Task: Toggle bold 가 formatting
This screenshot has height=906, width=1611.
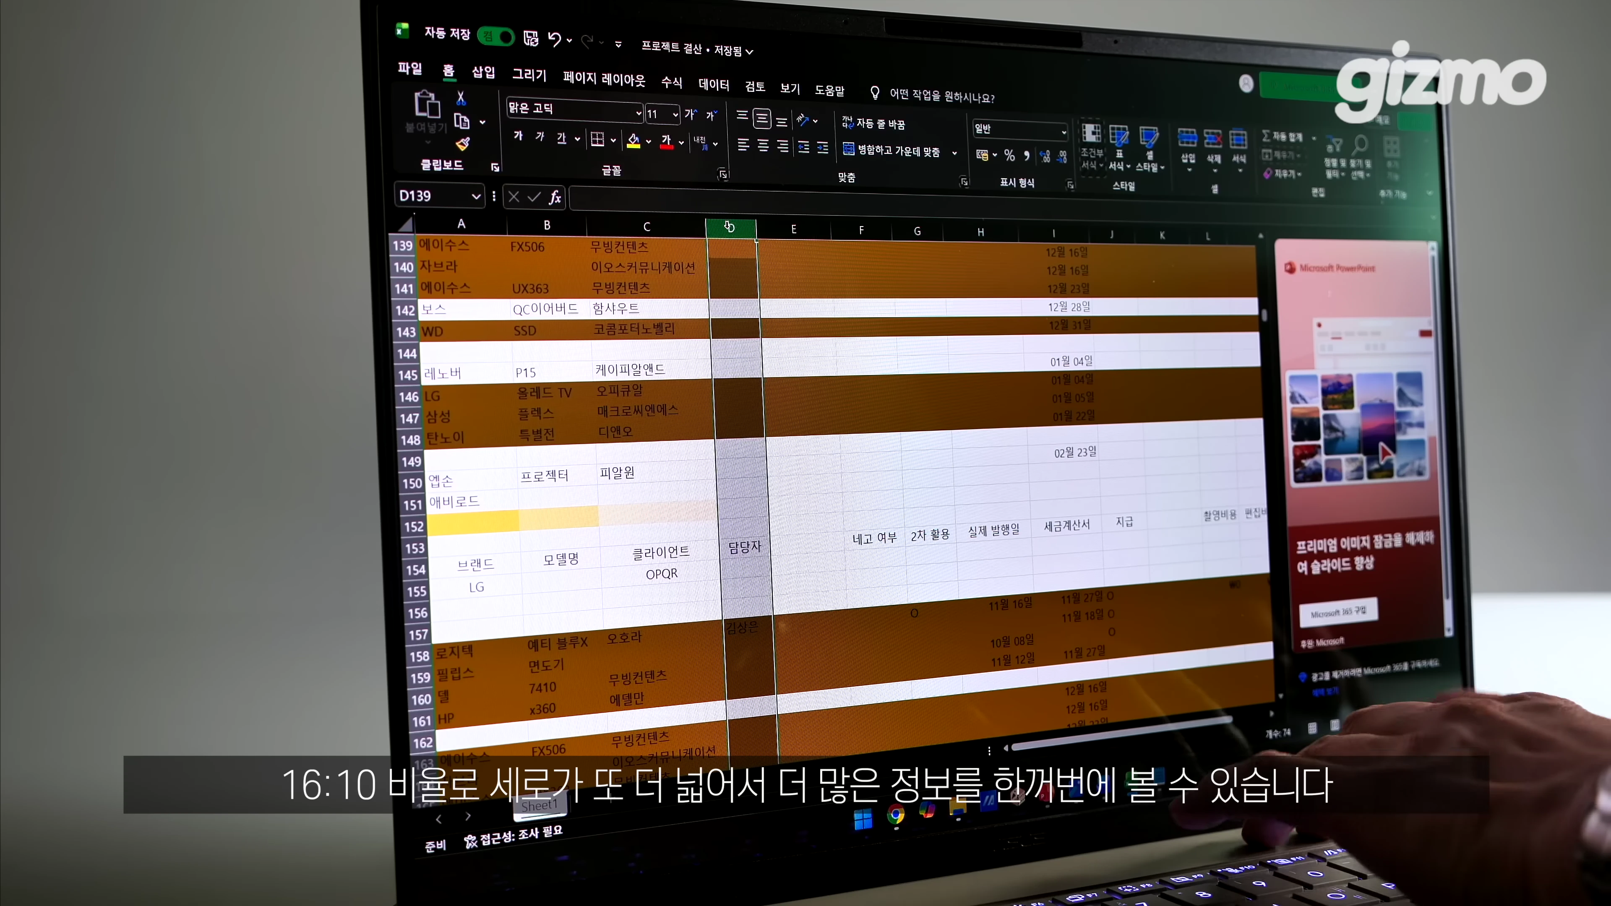Action: [x=518, y=135]
